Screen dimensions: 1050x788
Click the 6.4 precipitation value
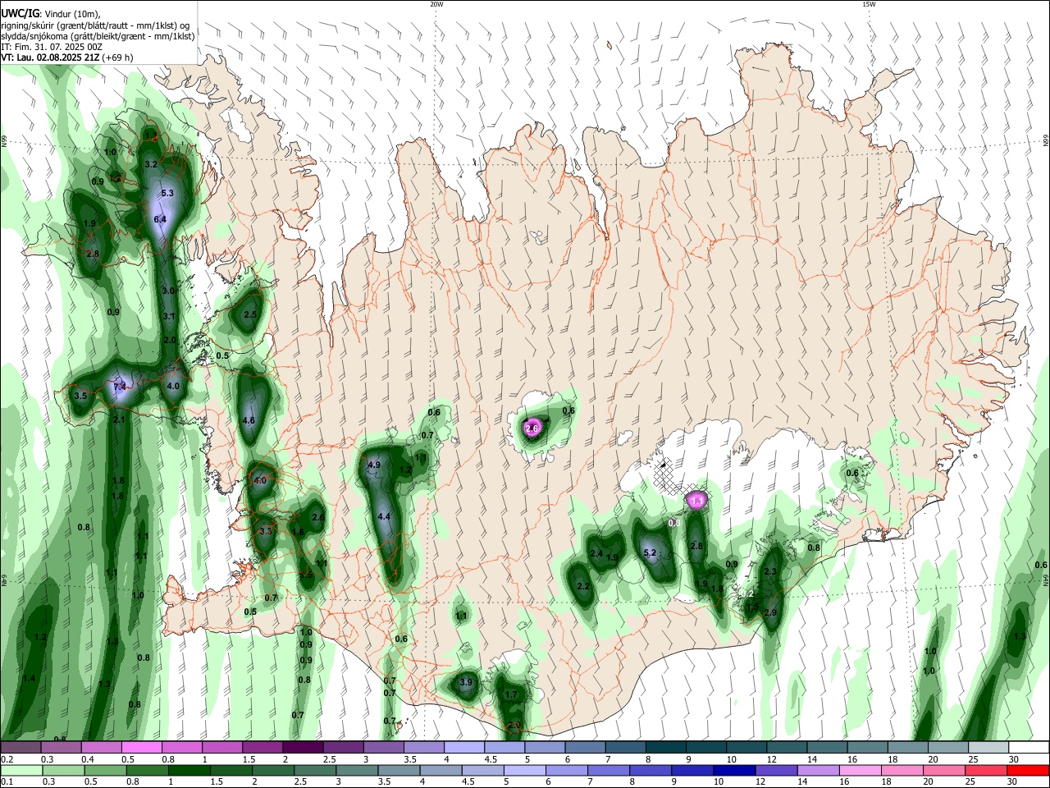(x=160, y=219)
